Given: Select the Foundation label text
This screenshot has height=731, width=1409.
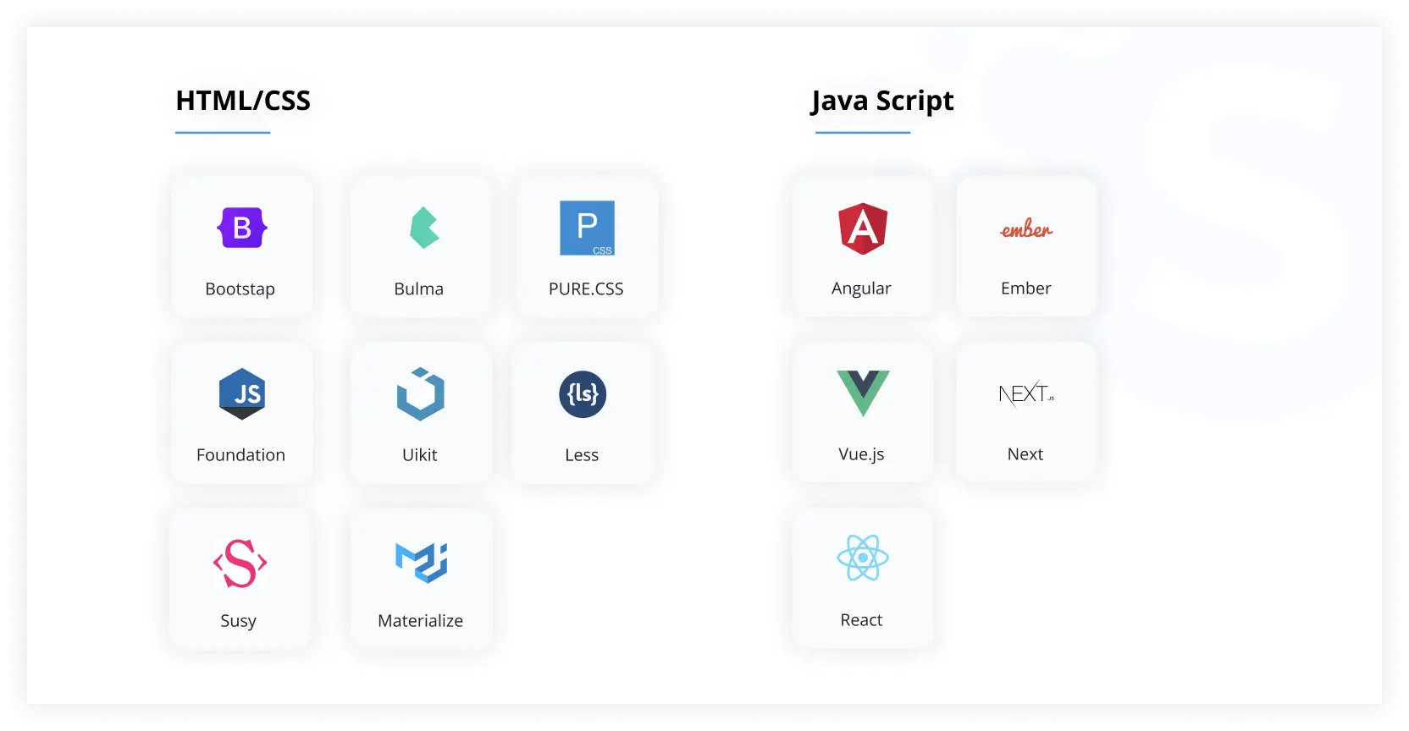Looking at the screenshot, I should click(x=241, y=454).
